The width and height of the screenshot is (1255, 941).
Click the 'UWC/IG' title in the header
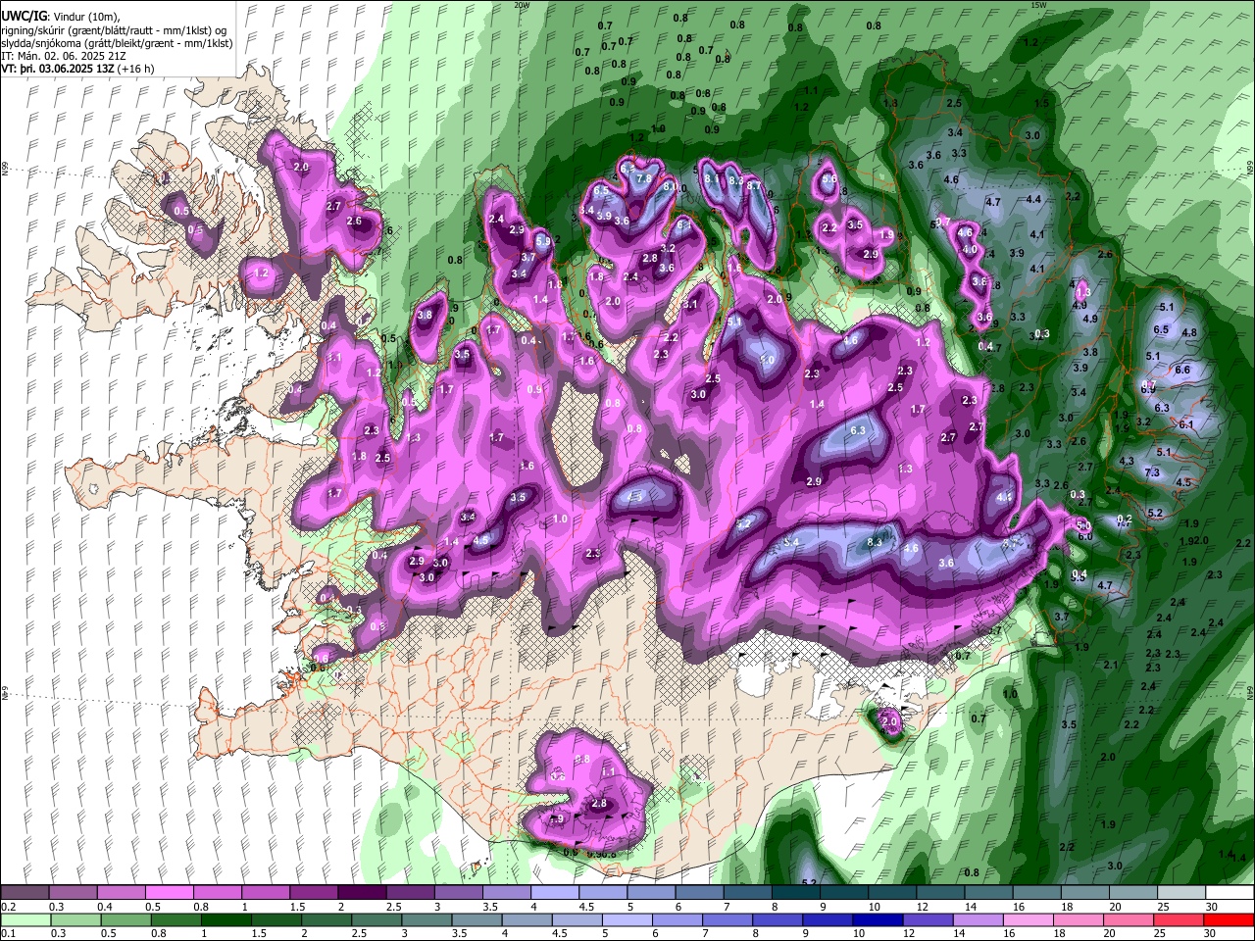coord(23,15)
